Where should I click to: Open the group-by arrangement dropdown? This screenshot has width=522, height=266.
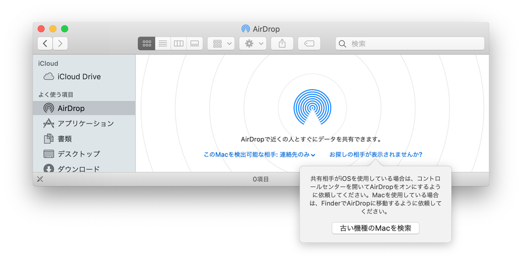pyautogui.click(x=221, y=44)
